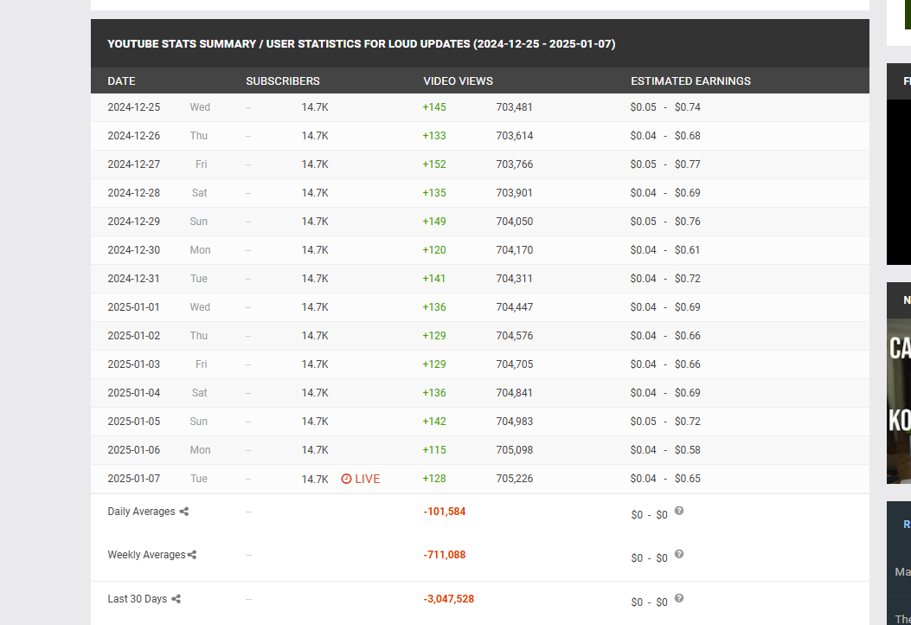The image size is (911, 625).
Task: Click total views 704,170
Action: 514,249
